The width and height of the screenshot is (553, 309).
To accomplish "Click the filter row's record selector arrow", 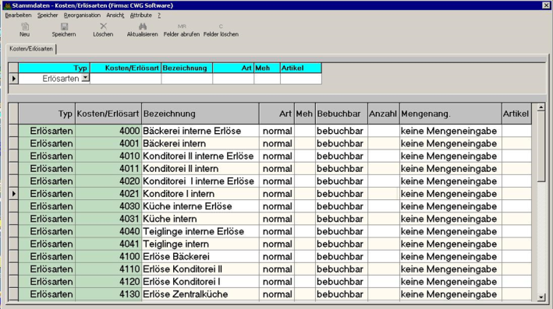I will click(13, 79).
